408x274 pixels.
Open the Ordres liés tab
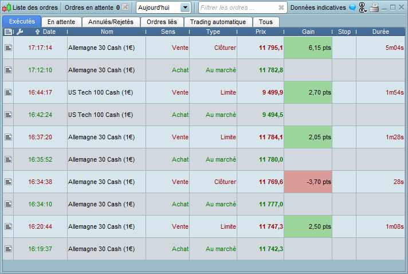[x=162, y=22]
